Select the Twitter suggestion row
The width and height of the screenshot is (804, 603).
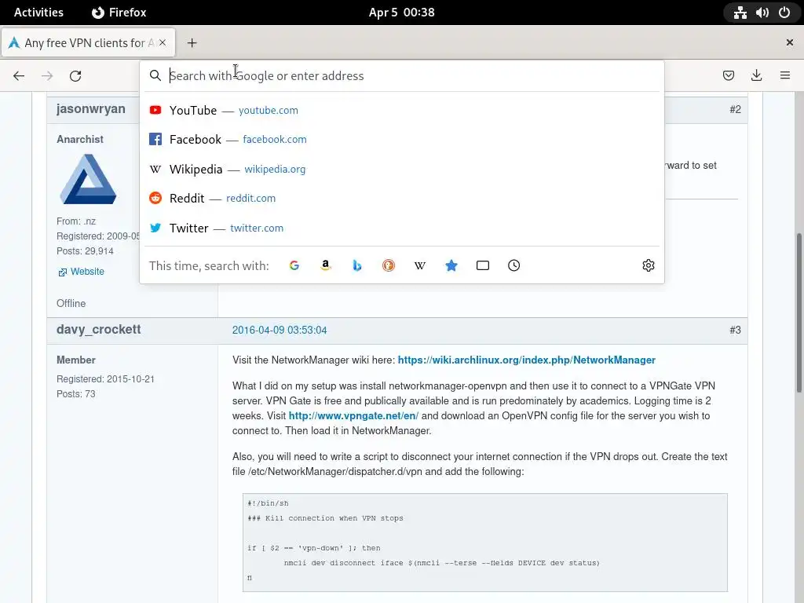[x=402, y=228]
